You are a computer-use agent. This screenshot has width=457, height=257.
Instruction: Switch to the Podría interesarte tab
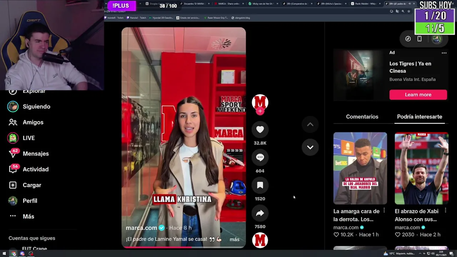click(x=420, y=117)
